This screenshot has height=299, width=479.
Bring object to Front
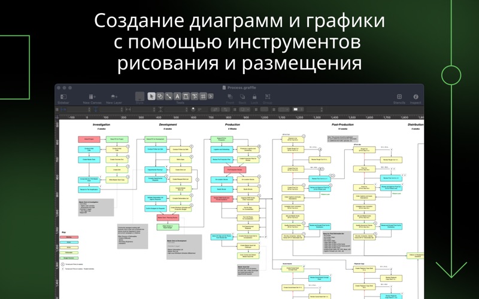[230, 97]
